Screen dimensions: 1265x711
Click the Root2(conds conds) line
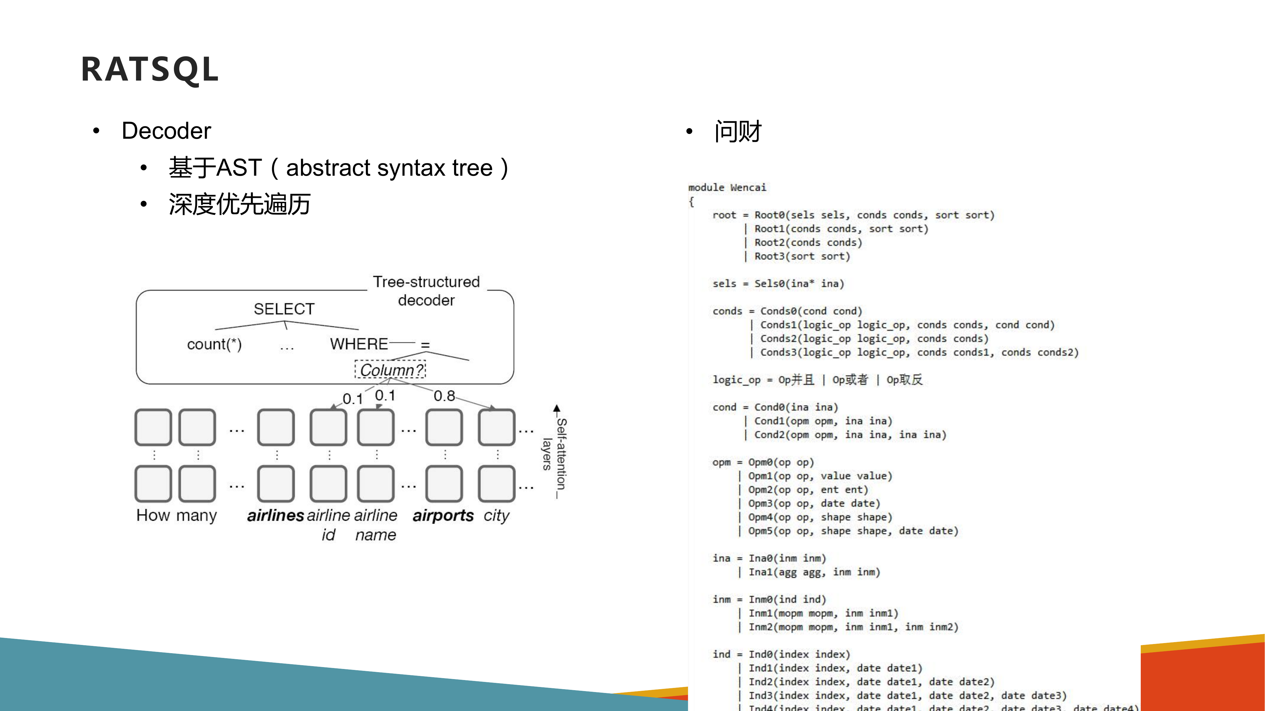point(803,242)
